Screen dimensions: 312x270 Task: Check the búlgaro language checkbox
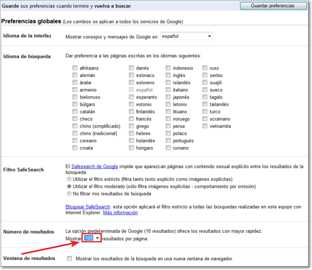[x=75, y=104]
